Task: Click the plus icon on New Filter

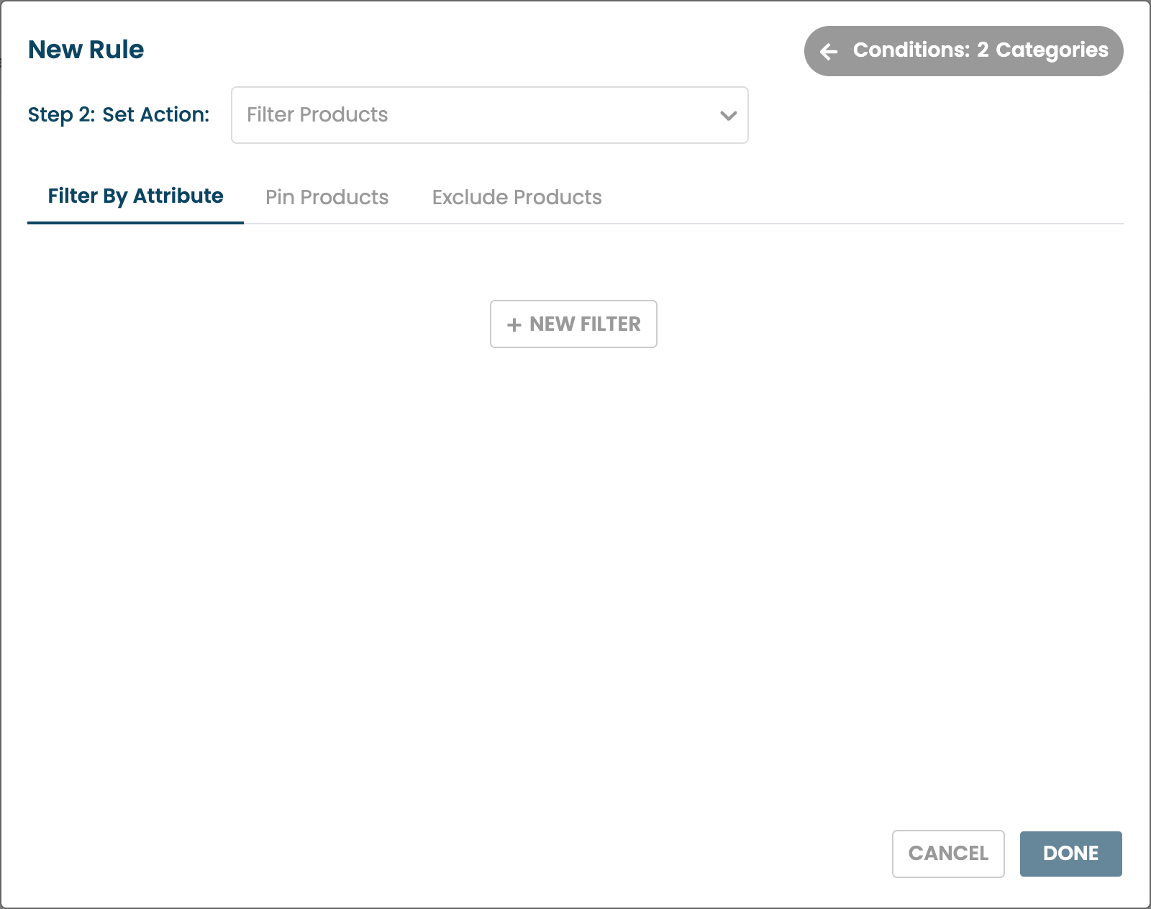Action: pos(514,325)
